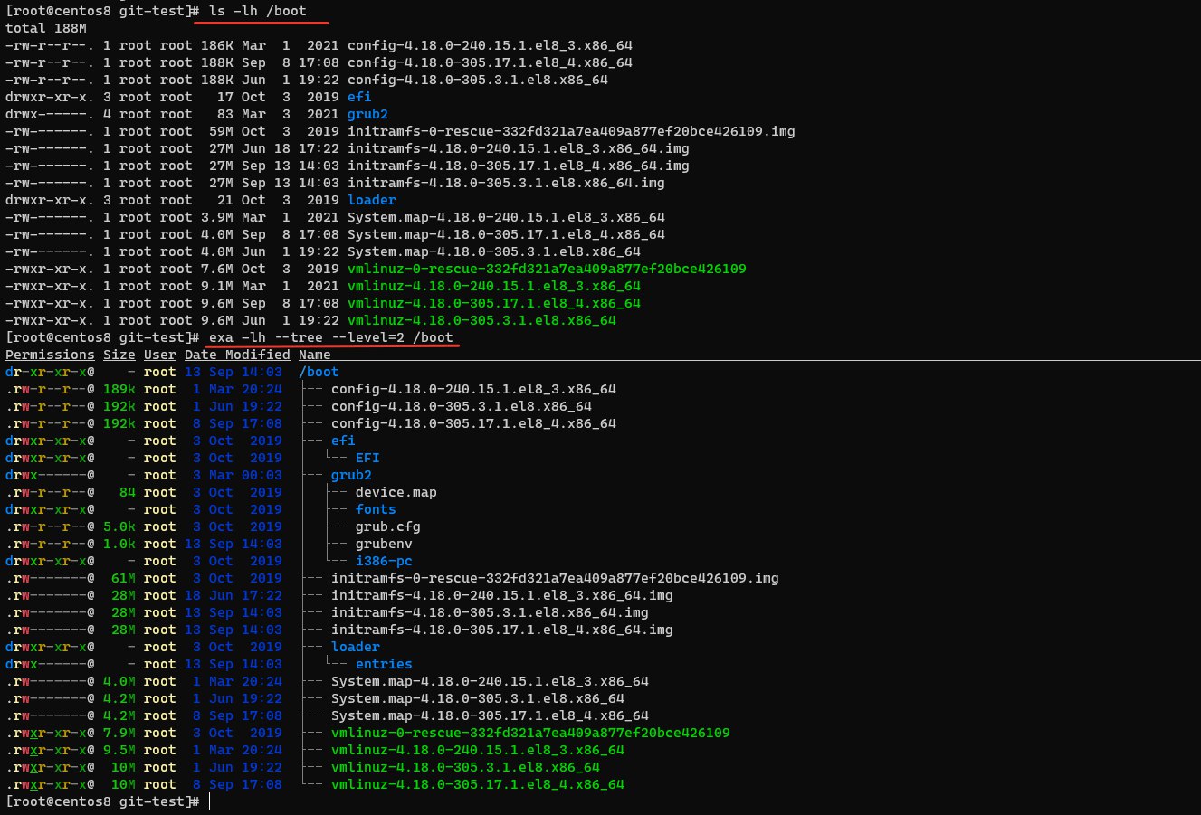
Task: Click the 'exa -lh --tree --level=2 /boot' command
Action: tap(330, 337)
